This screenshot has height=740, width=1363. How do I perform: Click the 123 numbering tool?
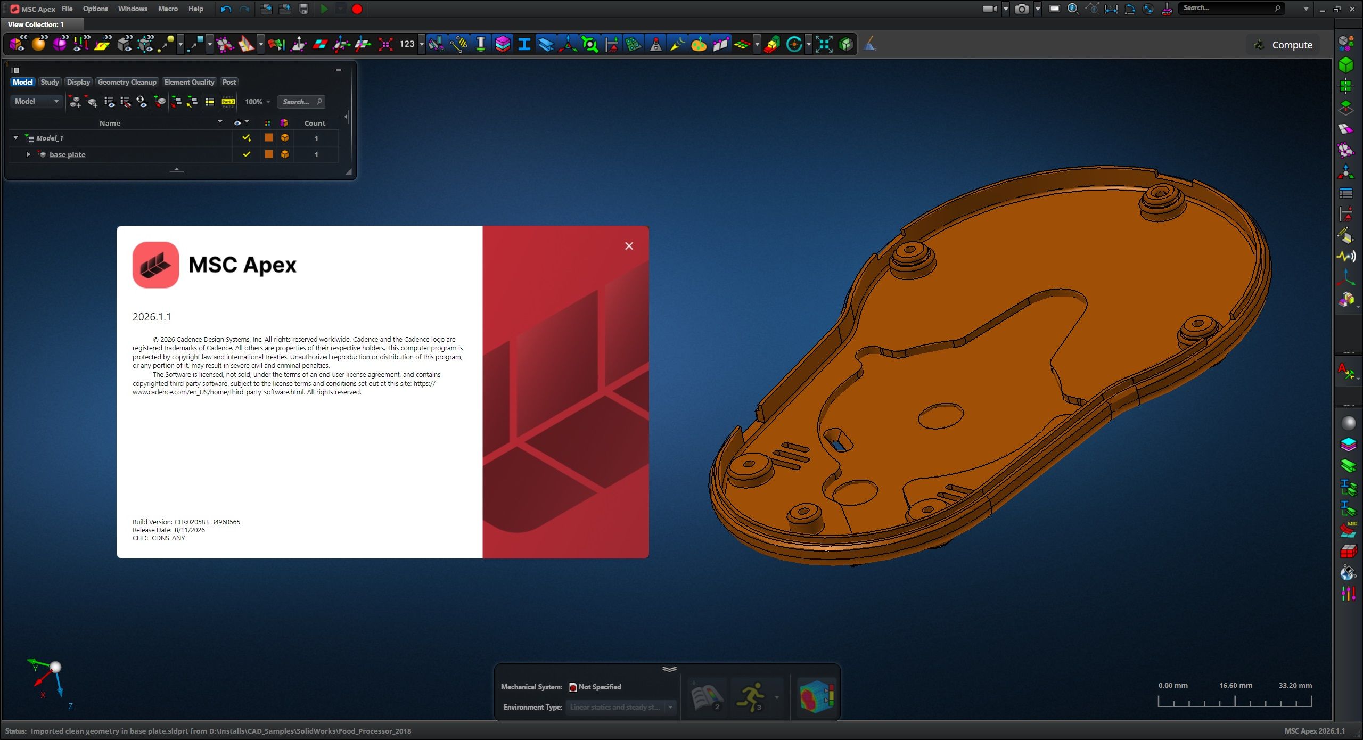407,44
